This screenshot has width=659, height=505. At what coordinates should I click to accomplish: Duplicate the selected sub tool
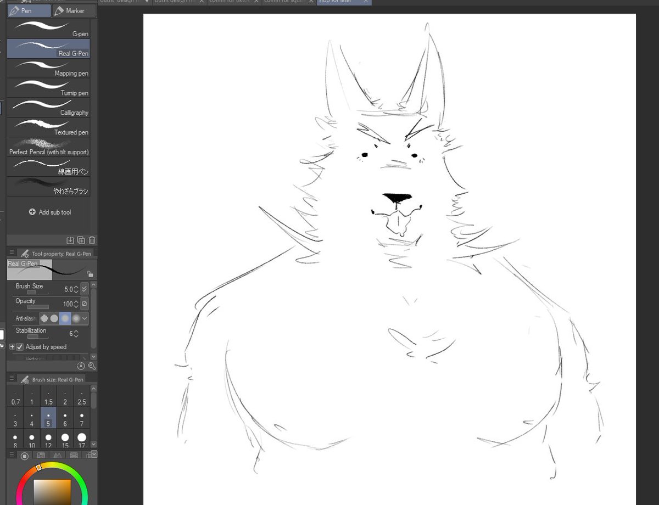click(81, 240)
